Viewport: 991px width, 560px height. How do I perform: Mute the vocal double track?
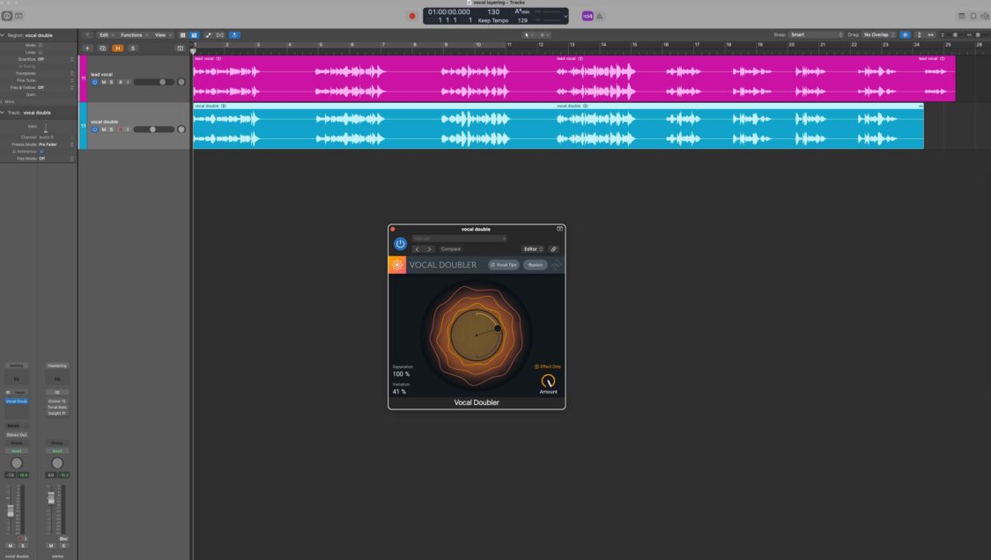click(103, 129)
